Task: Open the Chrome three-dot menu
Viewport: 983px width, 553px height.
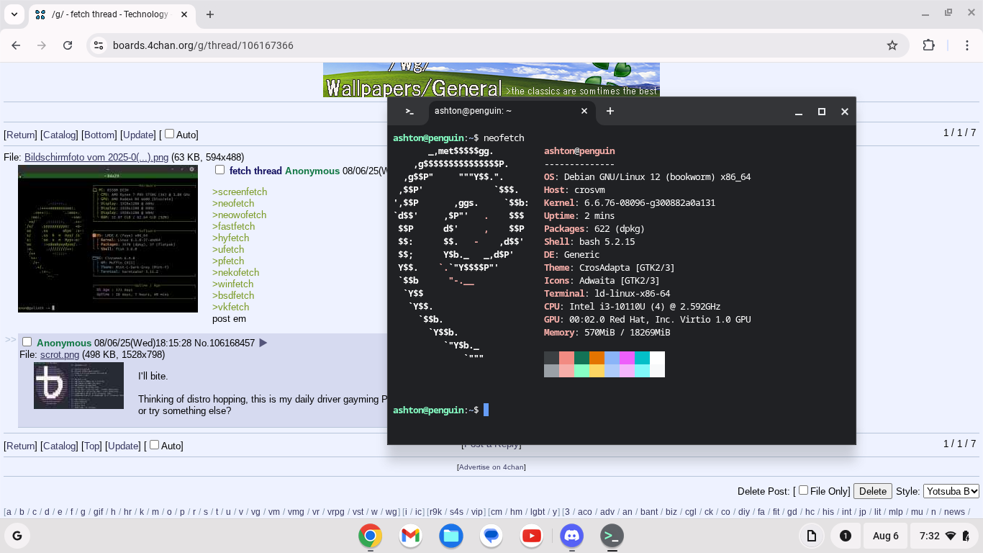Action: [968, 45]
